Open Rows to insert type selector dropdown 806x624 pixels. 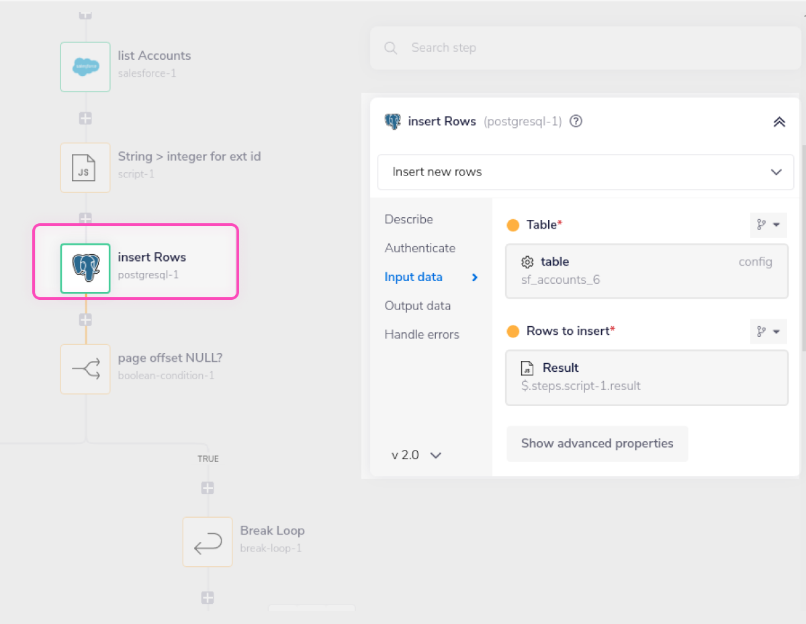coord(768,331)
